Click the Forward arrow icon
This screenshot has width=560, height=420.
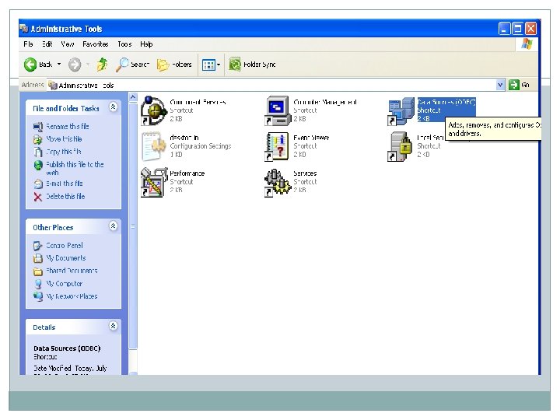pos(75,65)
